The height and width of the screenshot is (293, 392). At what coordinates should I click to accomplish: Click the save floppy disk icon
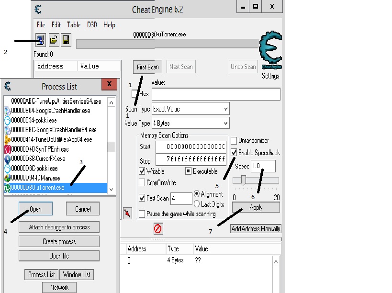click(66, 40)
